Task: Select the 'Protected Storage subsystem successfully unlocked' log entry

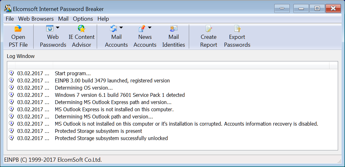Action: 111,138
